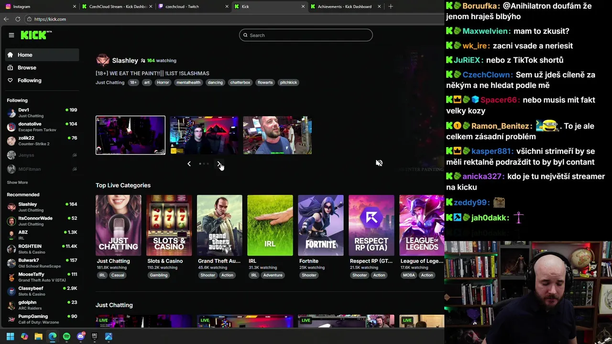The image size is (612, 344).
Task: Click Adventure tag under IRL card
Action: (273, 275)
